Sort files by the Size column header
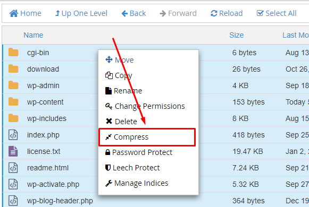Viewport: 309px width, 207px height. [237, 35]
